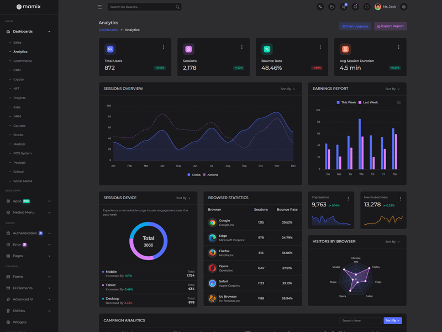
Task: Toggle the Clicks series in chart legend
Action: [x=194, y=175]
